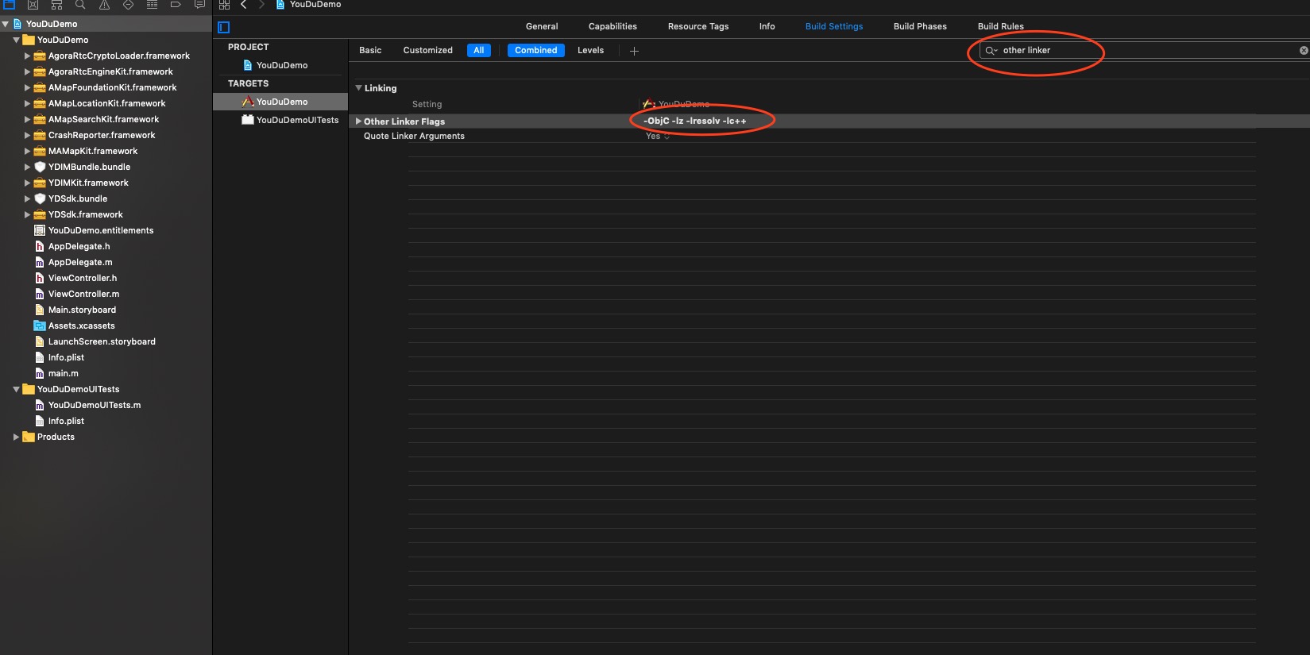Open Quote Linker Arguments Yes dropdown
This screenshot has width=1310, height=655.
coord(658,137)
